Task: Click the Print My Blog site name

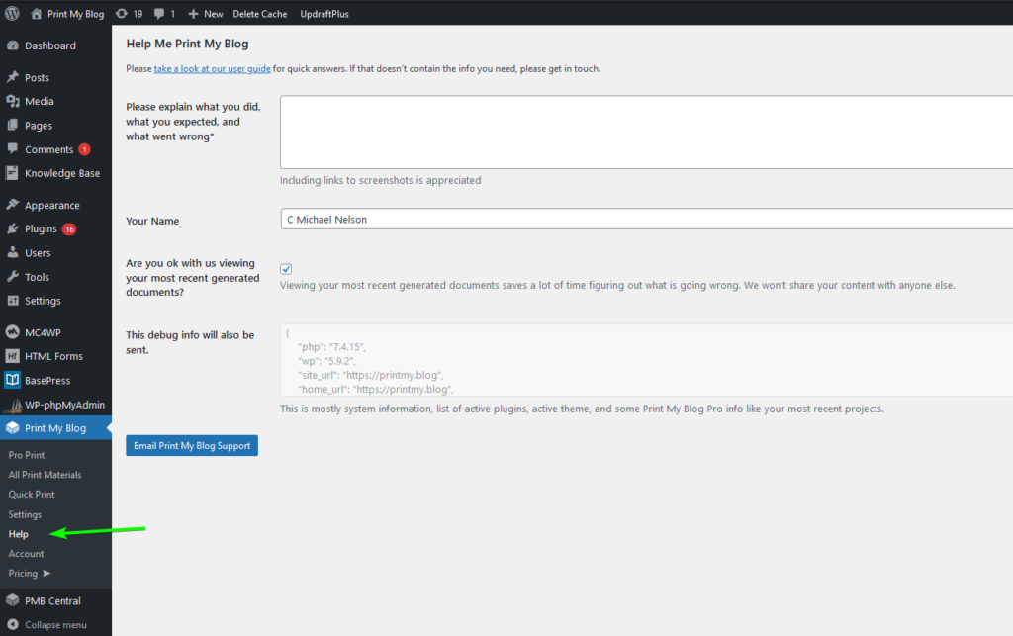Action: click(x=75, y=14)
